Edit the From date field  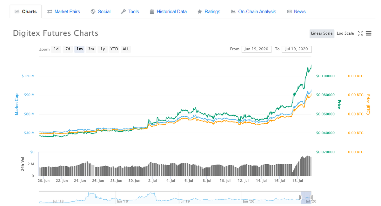tap(257, 49)
